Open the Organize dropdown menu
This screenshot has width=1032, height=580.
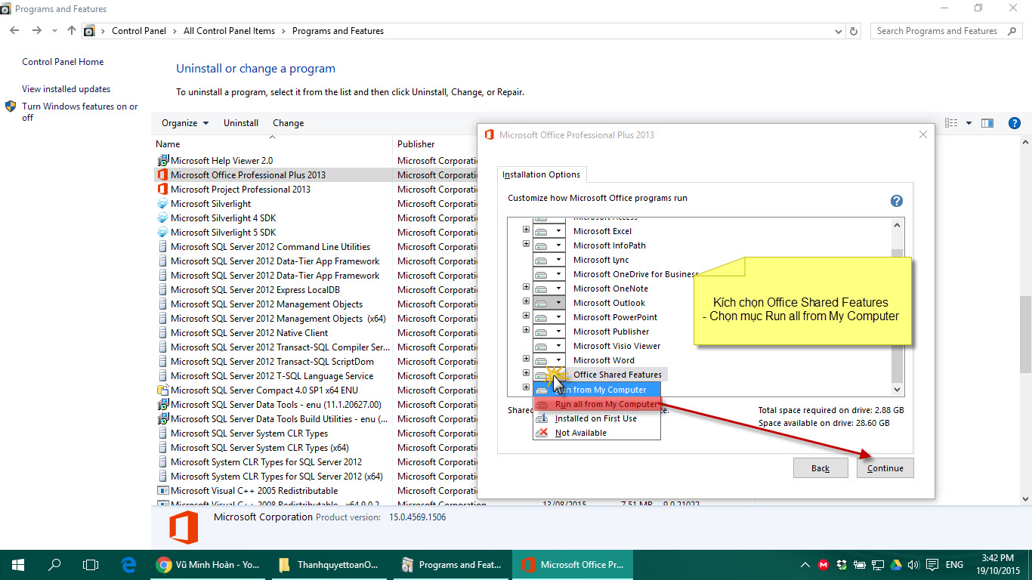tap(185, 123)
